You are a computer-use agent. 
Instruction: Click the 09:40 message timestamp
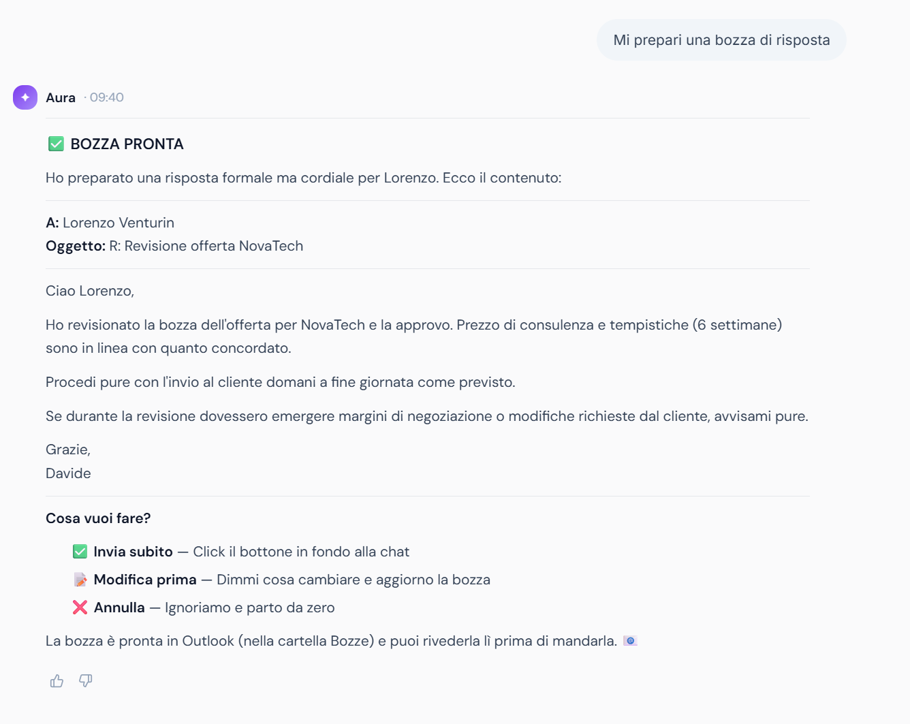107,97
